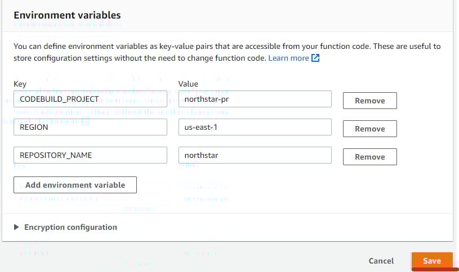Cancel the environment variable changes
This screenshot has width=459, height=272.
coord(381,261)
